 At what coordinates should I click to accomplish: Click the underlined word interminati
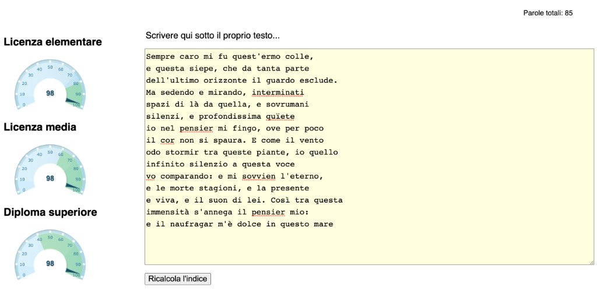pos(278,93)
